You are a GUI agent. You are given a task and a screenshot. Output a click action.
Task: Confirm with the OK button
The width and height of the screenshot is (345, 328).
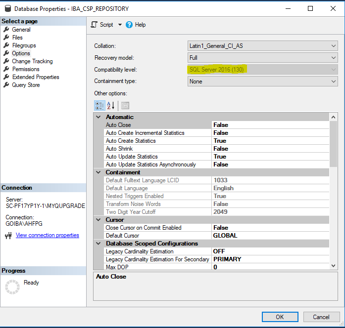pyautogui.click(x=280, y=317)
